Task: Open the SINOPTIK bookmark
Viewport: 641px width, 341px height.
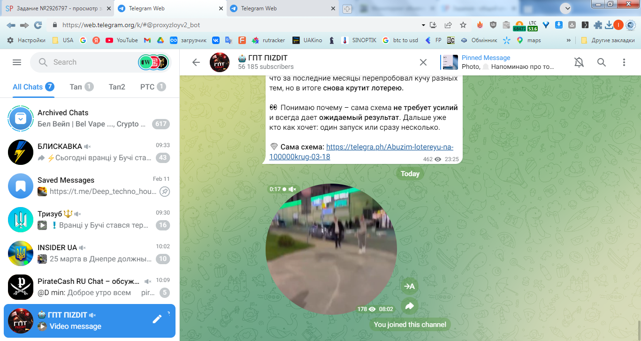Action: pyautogui.click(x=359, y=40)
